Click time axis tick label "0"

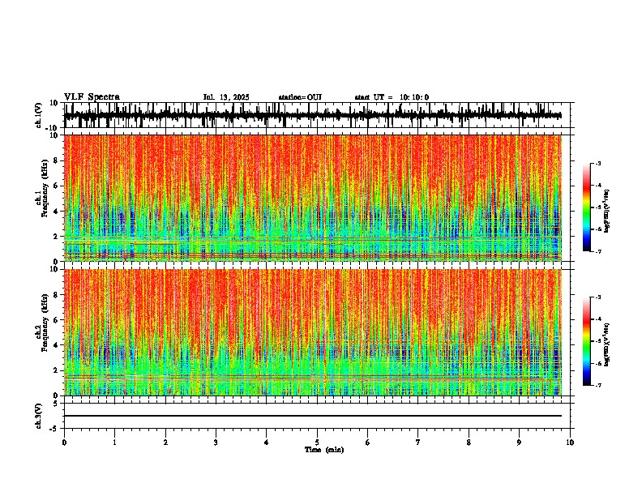click(x=64, y=443)
